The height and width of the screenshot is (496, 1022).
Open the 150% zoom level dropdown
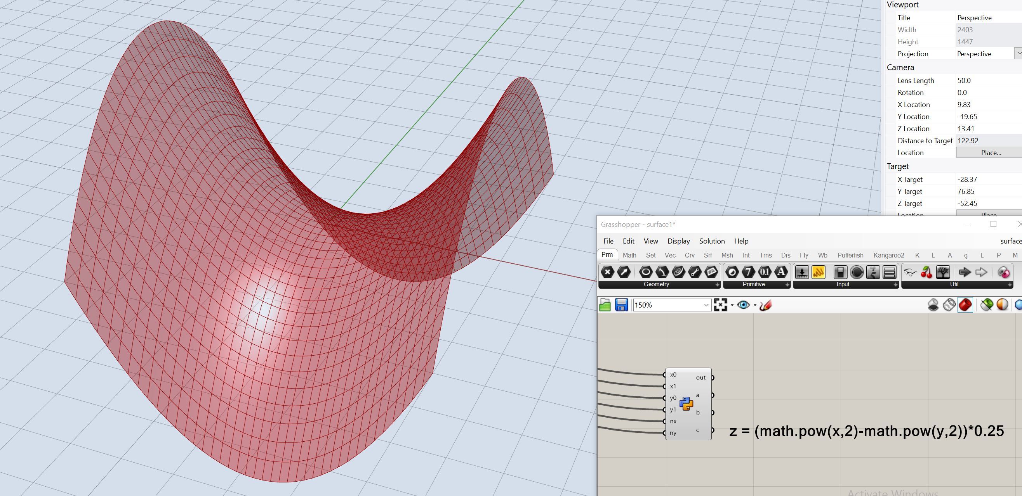point(706,305)
